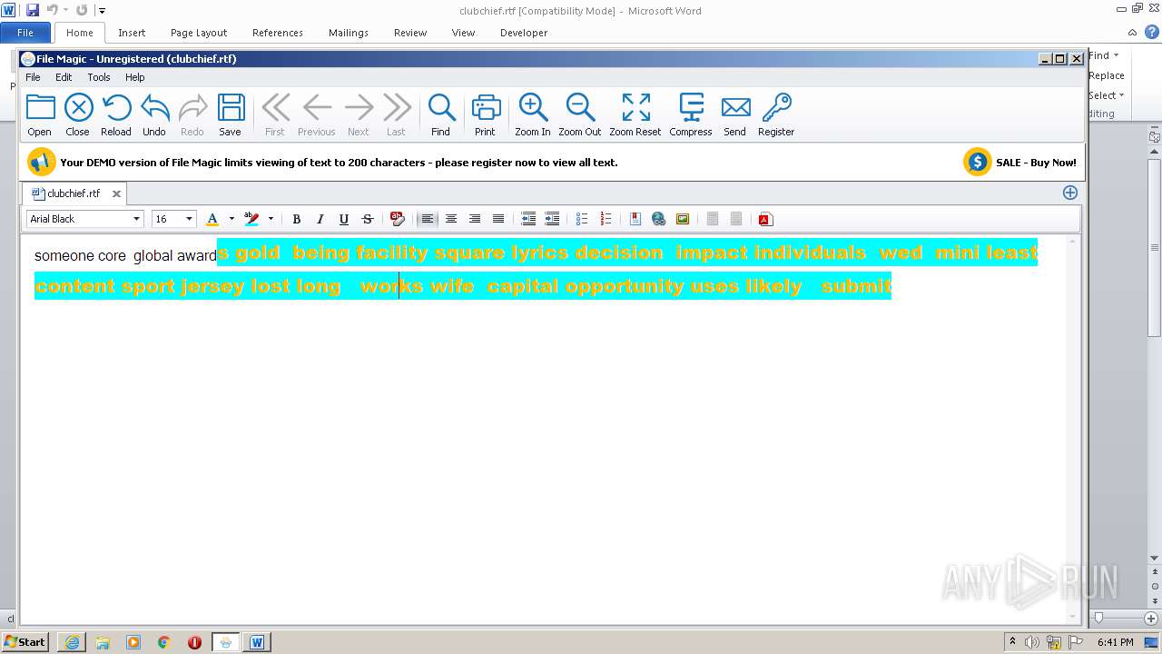Open Chrome from the taskbar

(164, 642)
